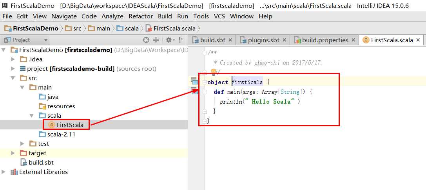Click the stacked-bars icon of project [firstscalademo-build]
This screenshot has width=426, height=190.
(23, 69)
